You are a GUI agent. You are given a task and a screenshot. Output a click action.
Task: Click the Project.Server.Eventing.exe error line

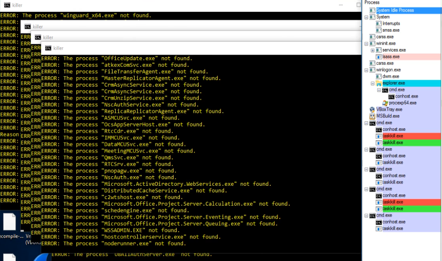161,217
